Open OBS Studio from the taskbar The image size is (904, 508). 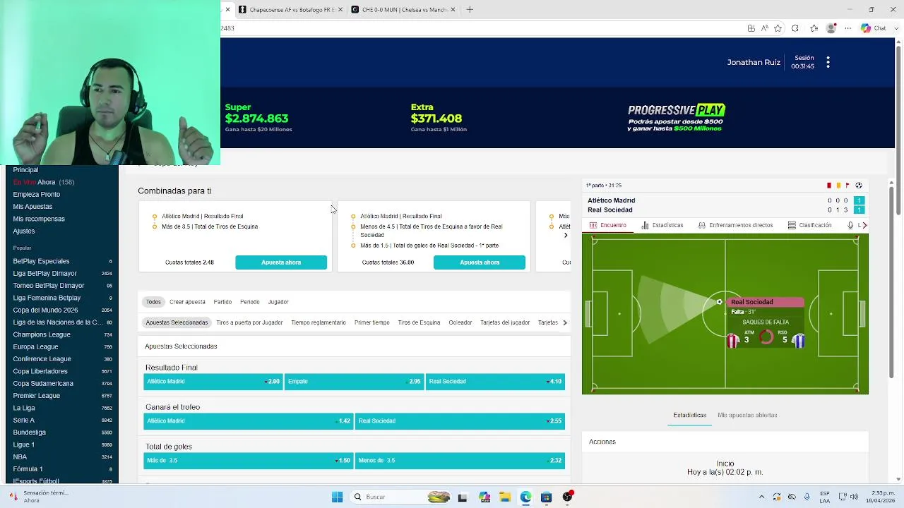567,497
